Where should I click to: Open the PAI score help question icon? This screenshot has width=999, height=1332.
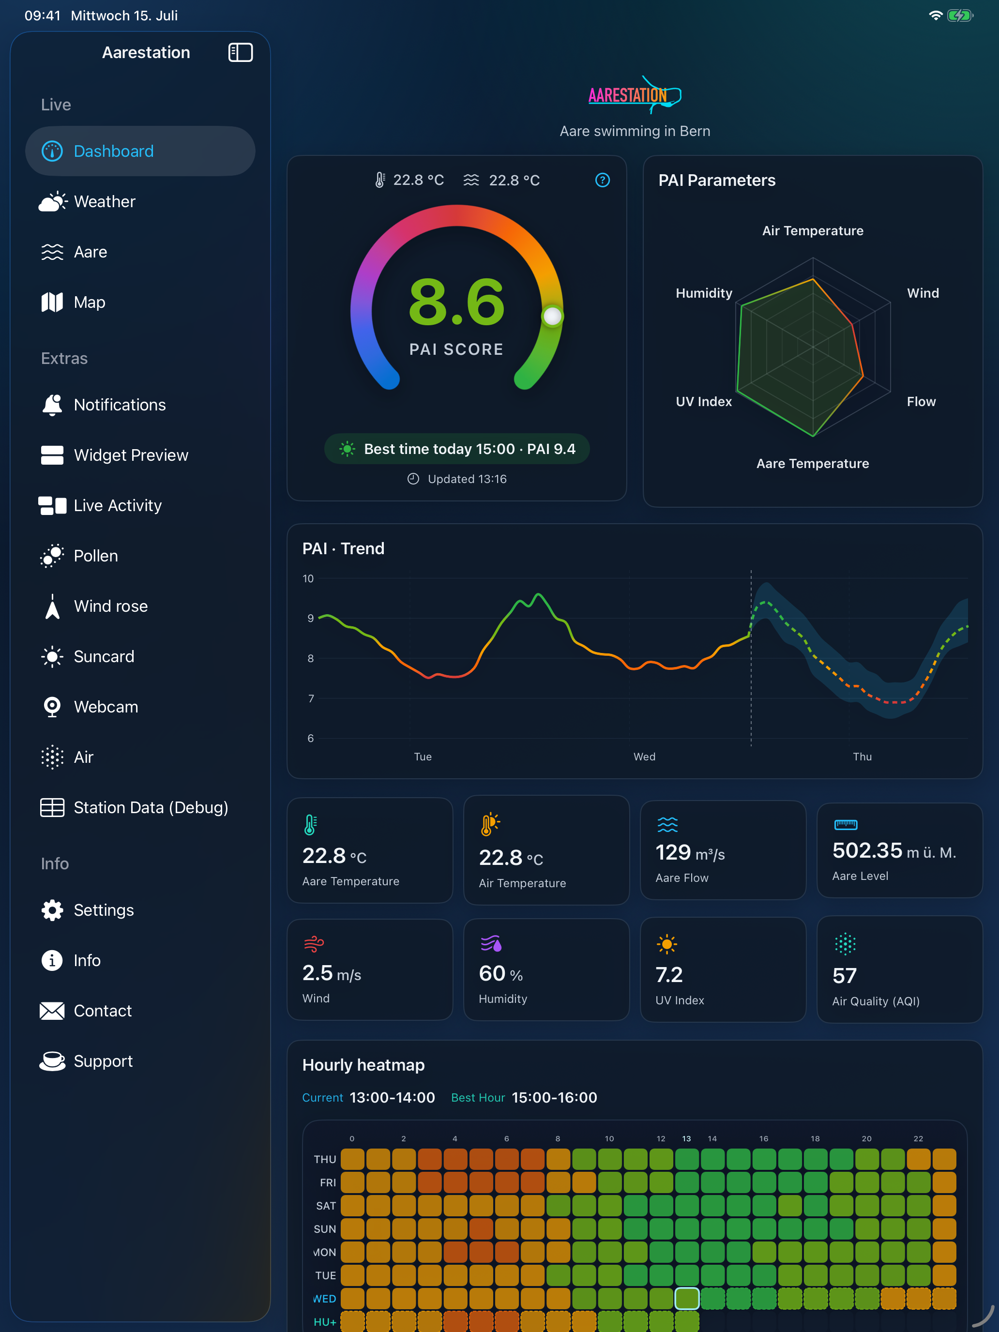[x=602, y=180]
